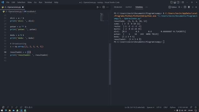Screen dimensions: 199x112
Task: Open the notifications bell in status bar
Action: [196, 107]
